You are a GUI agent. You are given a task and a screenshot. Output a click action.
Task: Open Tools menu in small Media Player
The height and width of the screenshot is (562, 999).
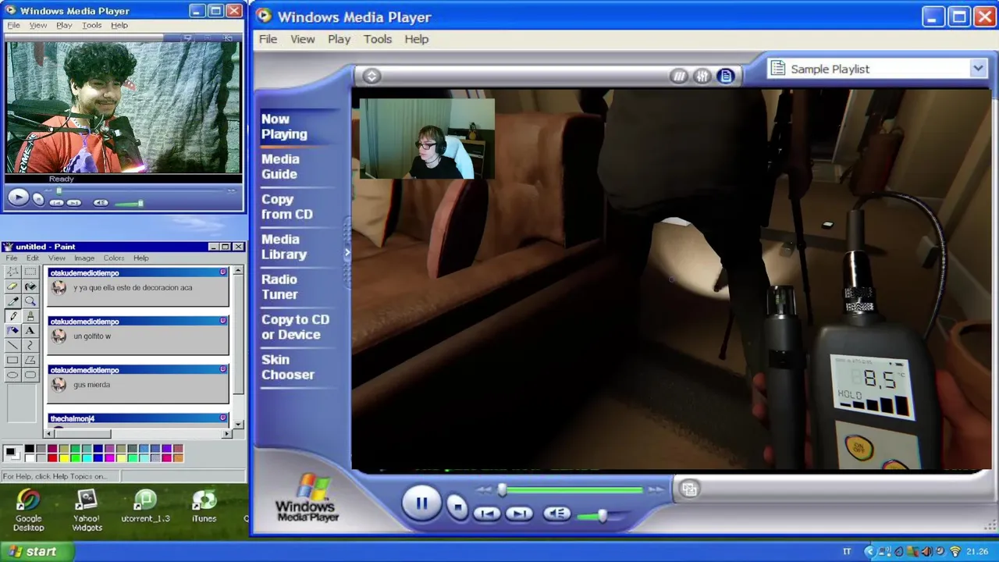coord(91,25)
